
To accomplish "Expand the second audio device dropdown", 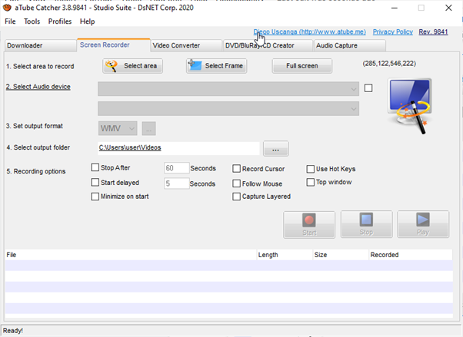I will point(228,109).
